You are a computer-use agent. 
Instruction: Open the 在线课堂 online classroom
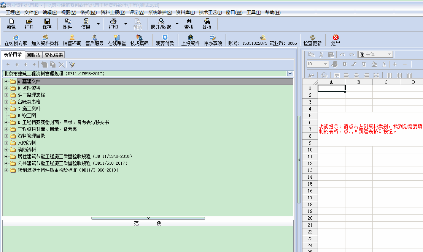[118, 40]
